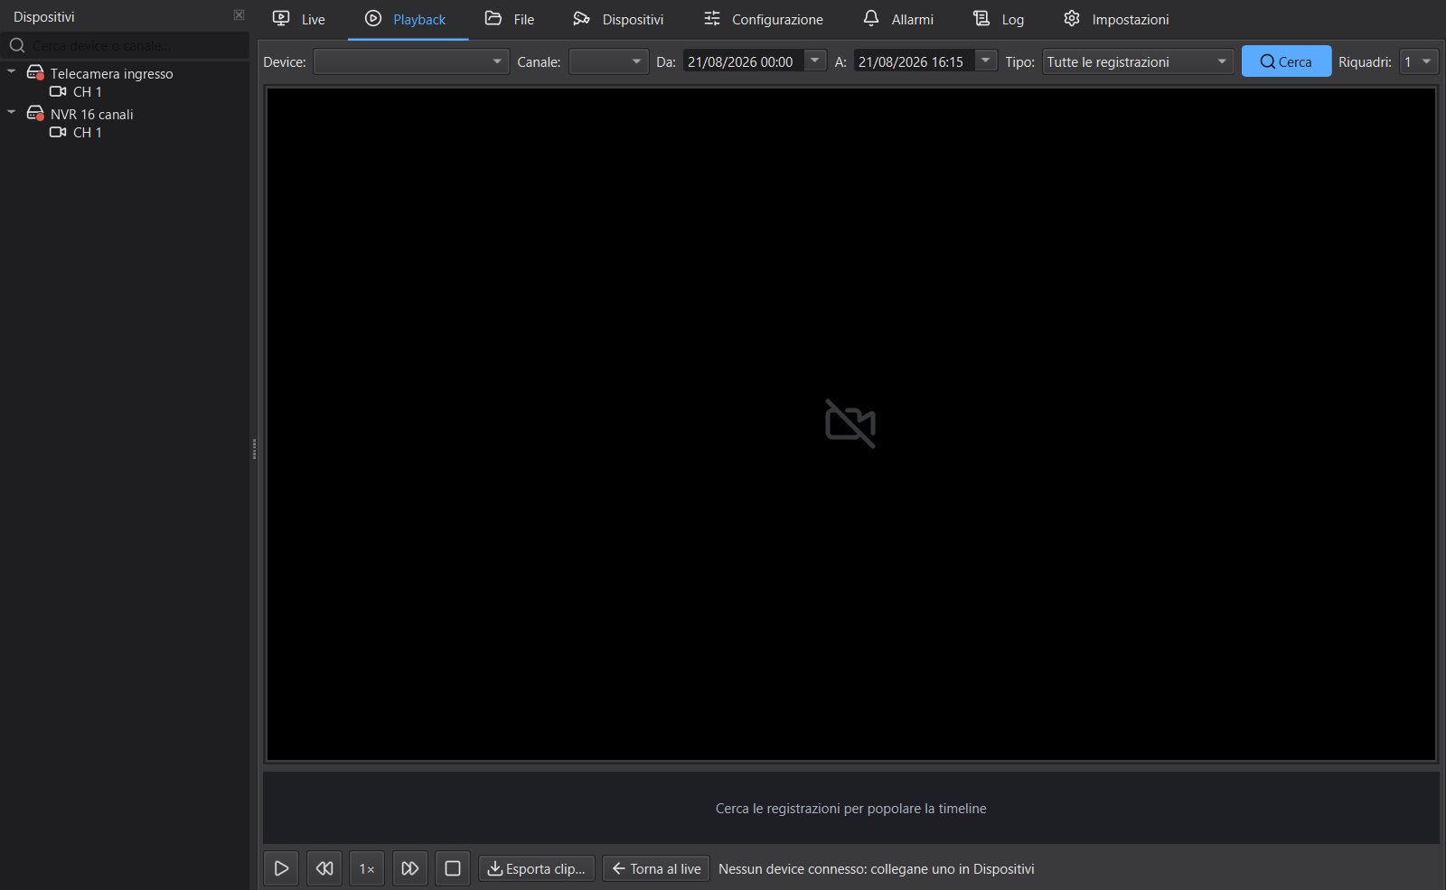Image resolution: width=1446 pixels, height=890 pixels.
Task: Click the no-camera icon in the video pane
Action: click(850, 424)
